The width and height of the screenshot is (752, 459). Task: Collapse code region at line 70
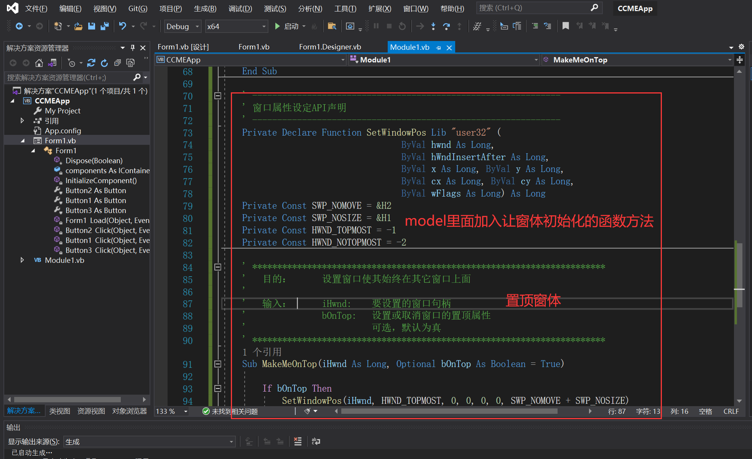tap(217, 96)
